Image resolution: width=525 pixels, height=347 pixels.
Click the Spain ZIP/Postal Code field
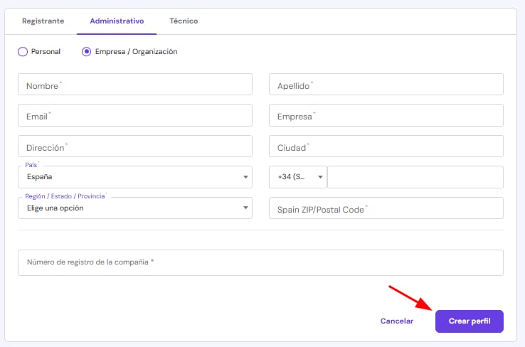(x=386, y=208)
